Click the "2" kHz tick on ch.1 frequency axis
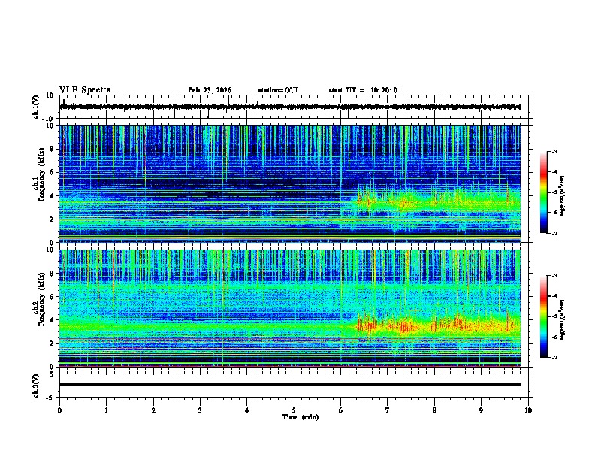Image resolution: width=595 pixels, height=460 pixels. coord(52,219)
